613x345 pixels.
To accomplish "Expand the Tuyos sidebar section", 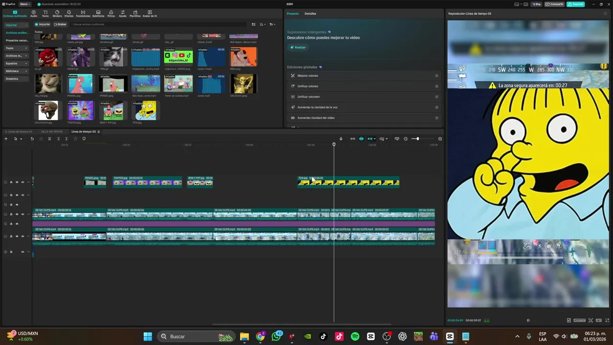I will [x=25, y=48].
